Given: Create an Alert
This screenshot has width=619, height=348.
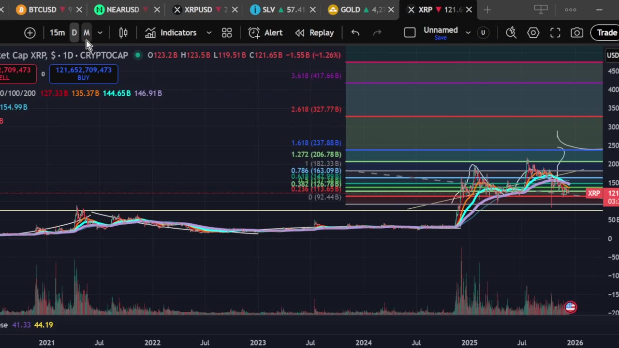Looking at the screenshot, I should pos(265,33).
